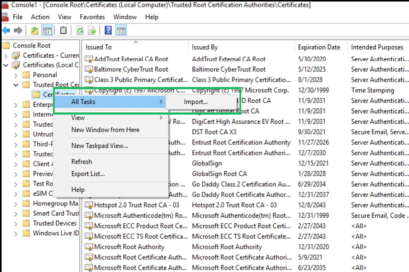Sort by the Expiration Date column header
The image size is (409, 272).
tap(319, 47)
